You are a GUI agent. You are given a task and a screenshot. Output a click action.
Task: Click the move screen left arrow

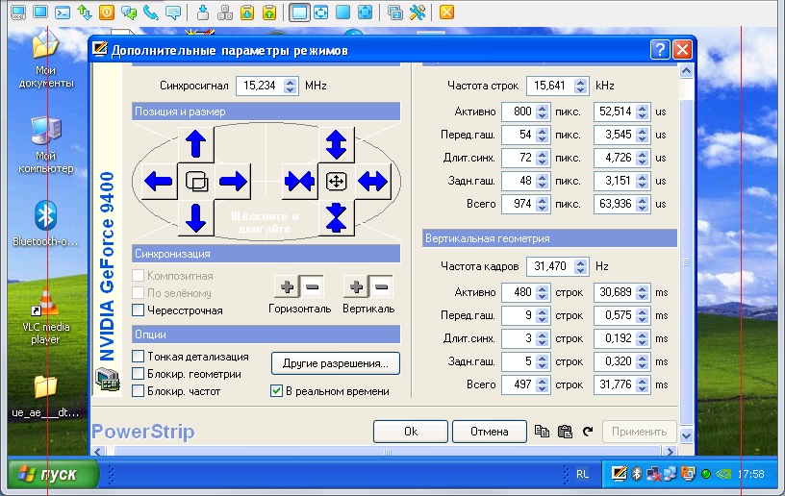click(159, 180)
